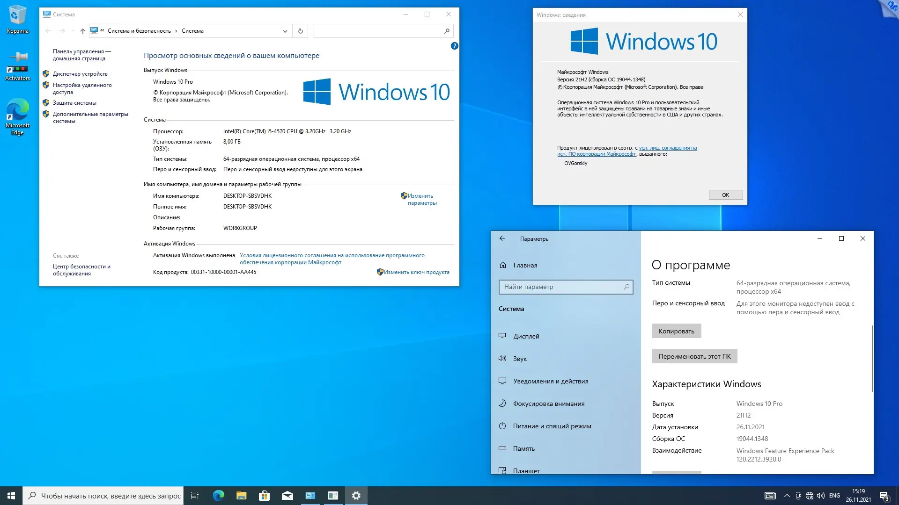
Task: Click the Settings page vertical scrollbar
Action: 872,359
